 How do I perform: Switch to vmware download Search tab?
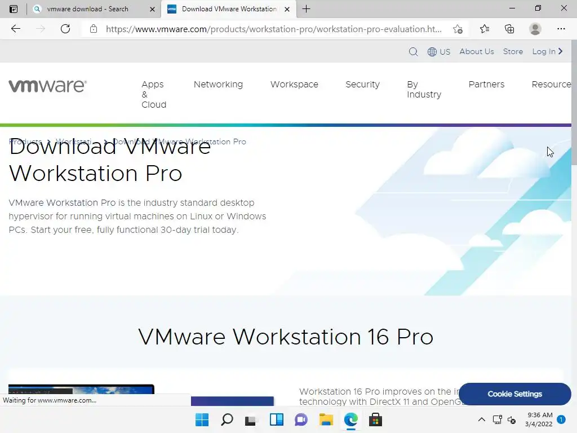(87, 9)
